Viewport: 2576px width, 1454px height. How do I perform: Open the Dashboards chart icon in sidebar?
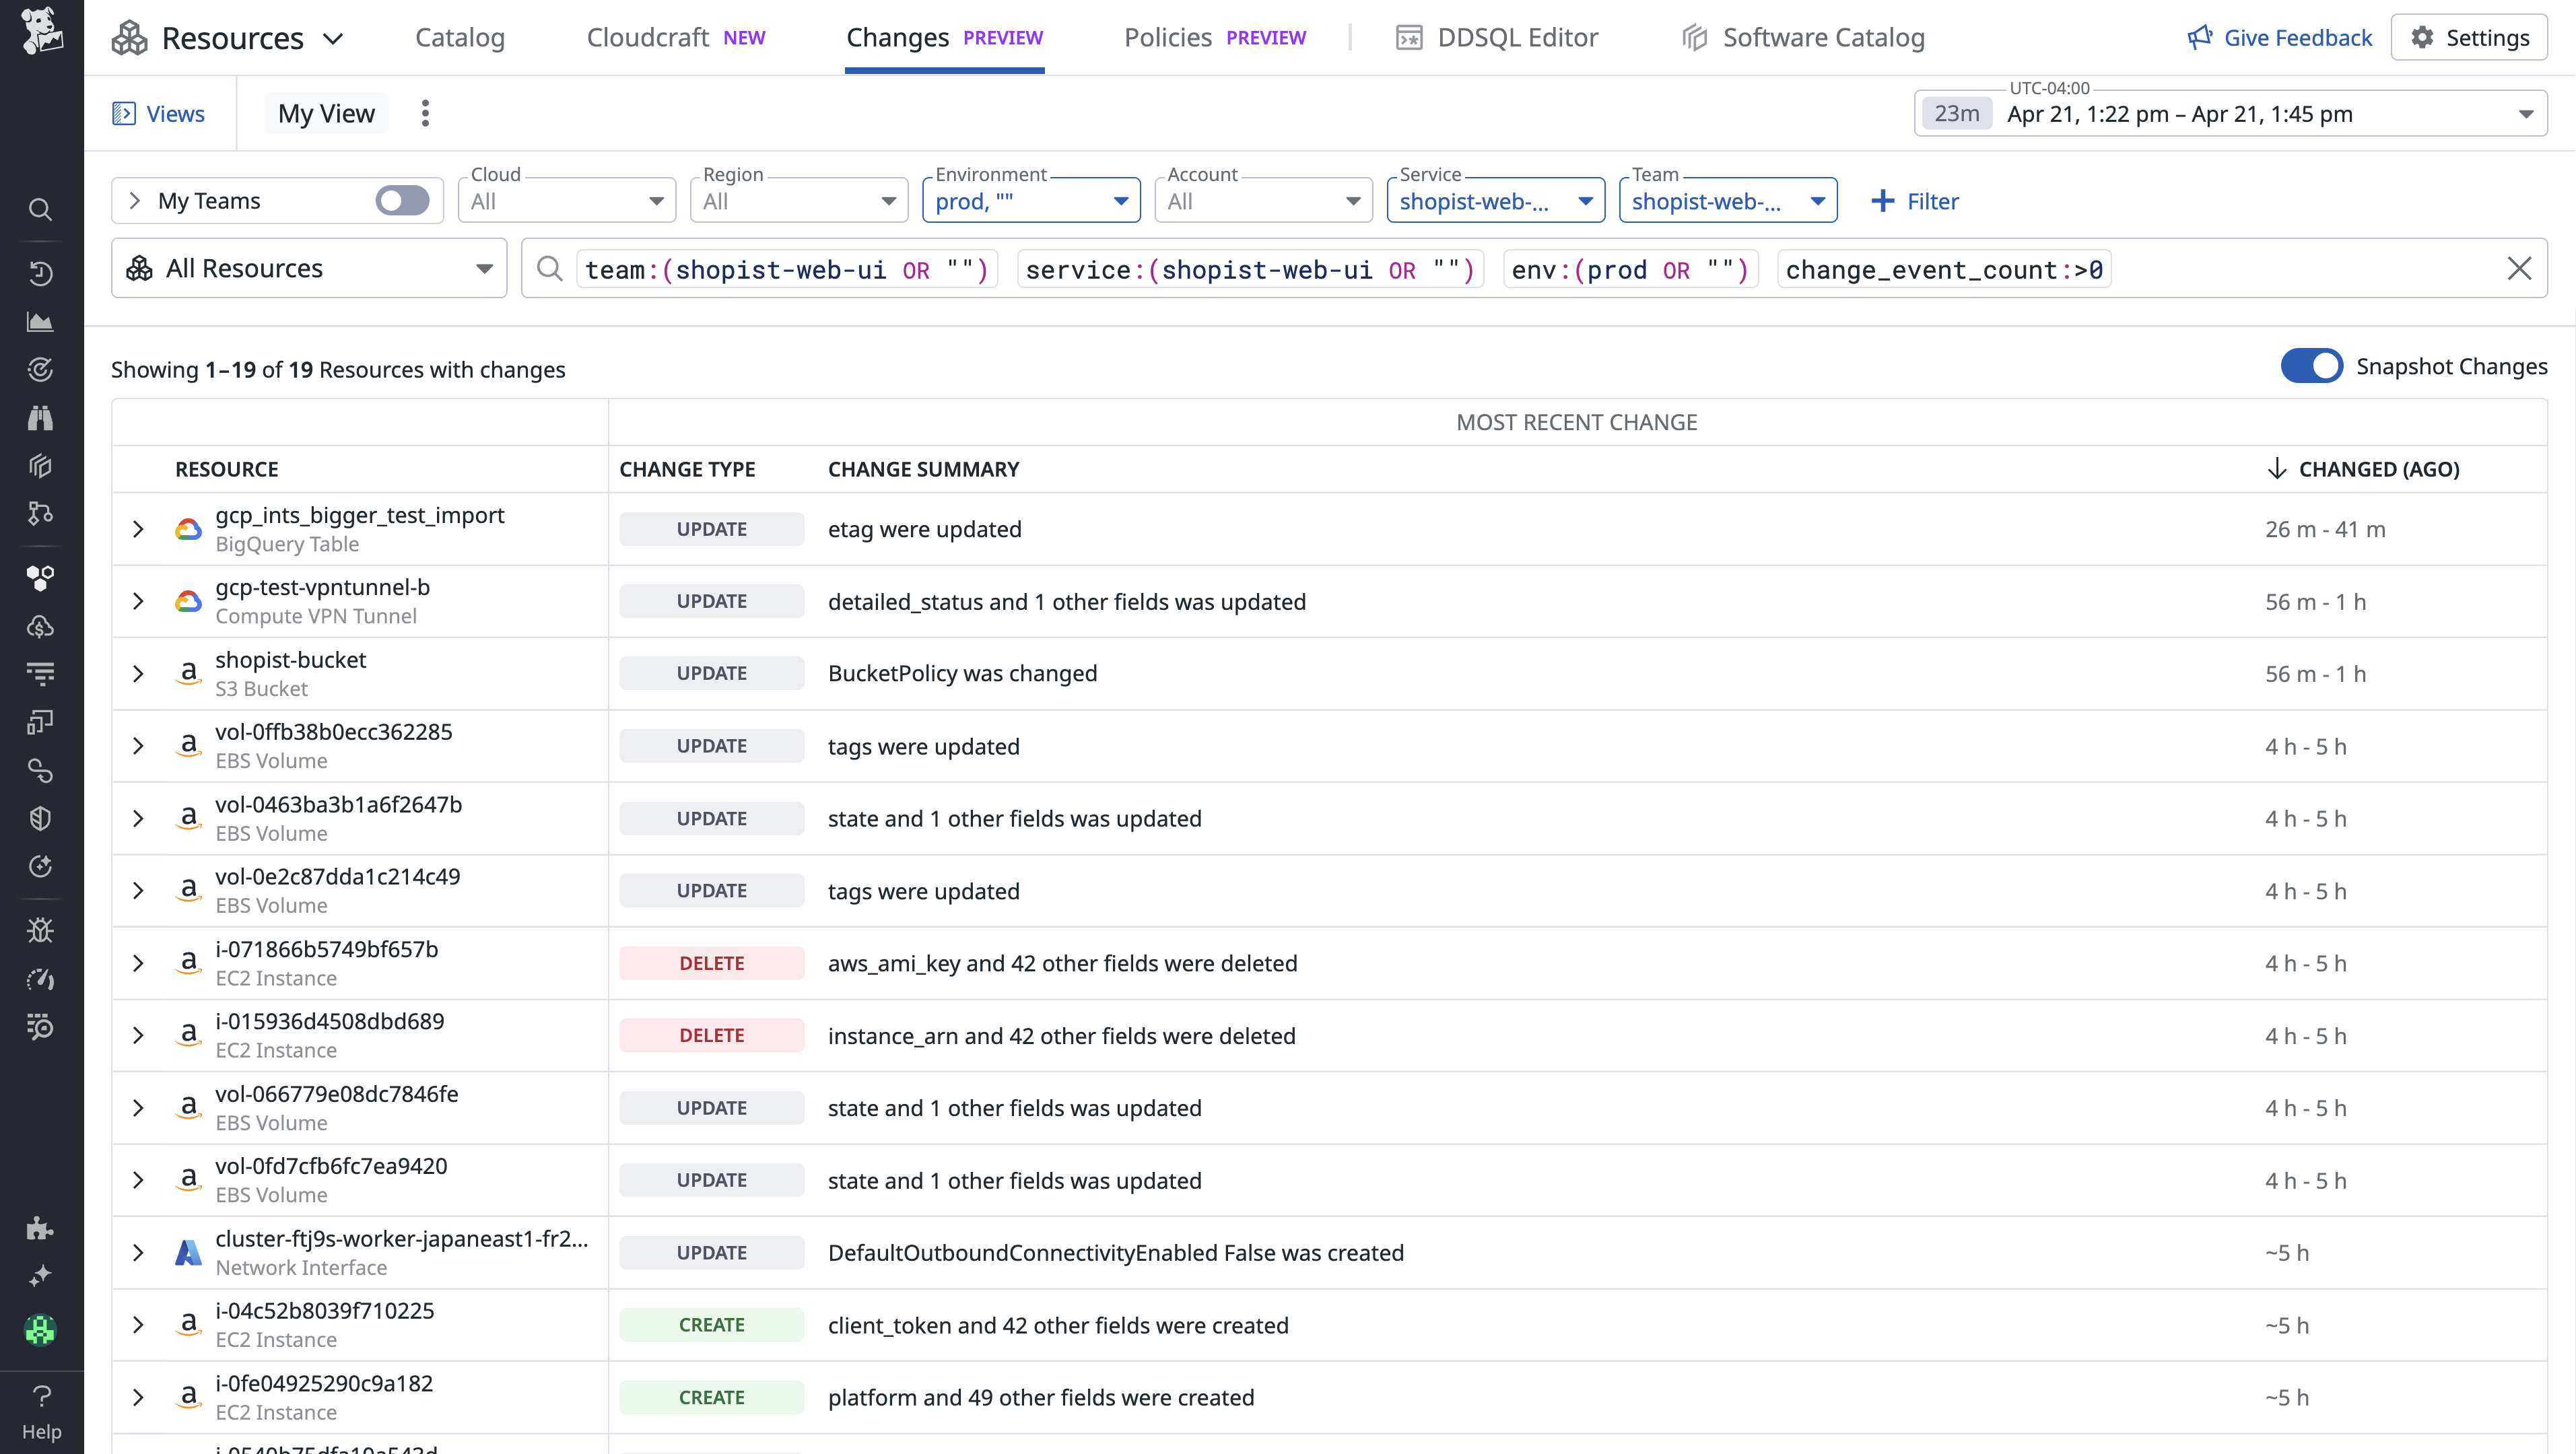click(40, 321)
